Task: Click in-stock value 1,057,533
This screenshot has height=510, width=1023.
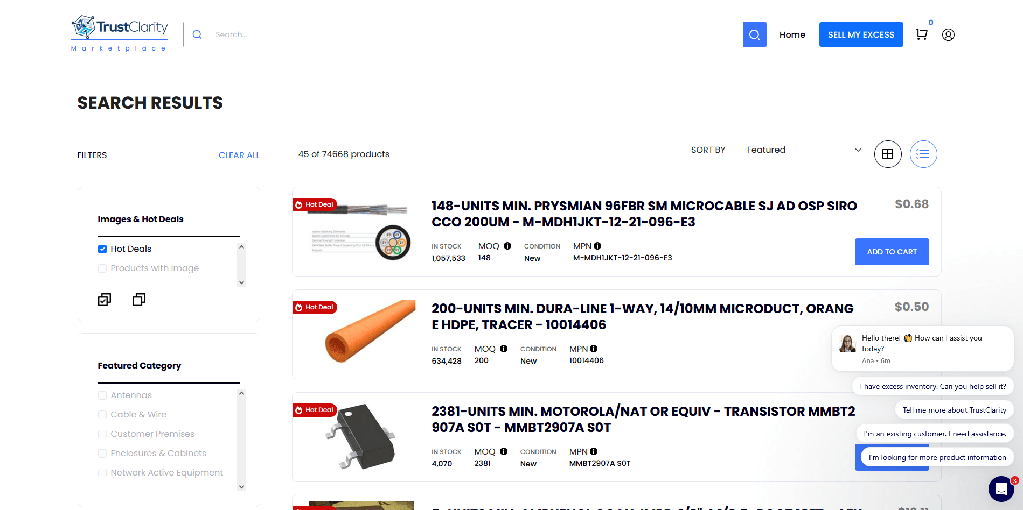Action: point(448,258)
